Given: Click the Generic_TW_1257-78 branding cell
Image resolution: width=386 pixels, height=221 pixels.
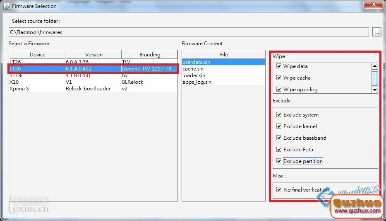Looking at the screenshot, I should coord(149,69).
